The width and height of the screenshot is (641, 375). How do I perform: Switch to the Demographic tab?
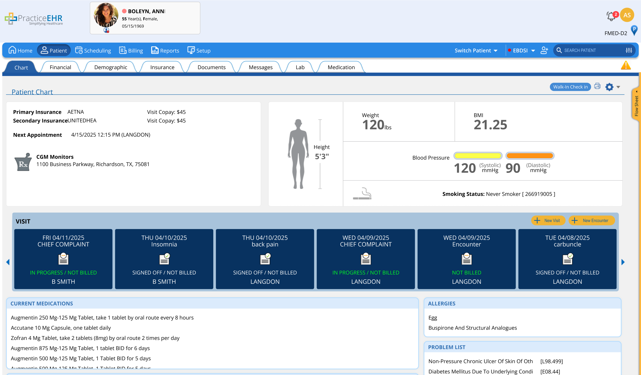(x=111, y=67)
